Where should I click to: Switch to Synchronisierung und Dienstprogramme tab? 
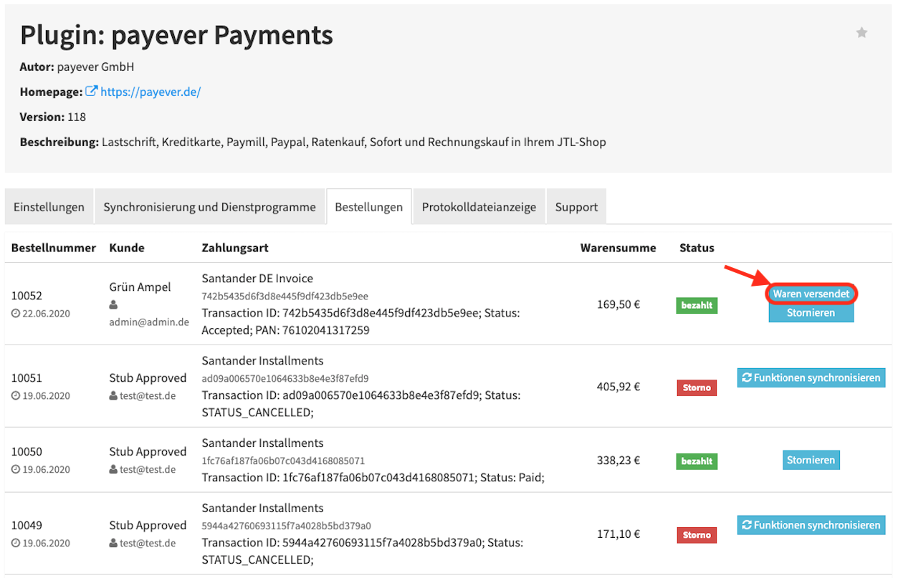pos(209,207)
